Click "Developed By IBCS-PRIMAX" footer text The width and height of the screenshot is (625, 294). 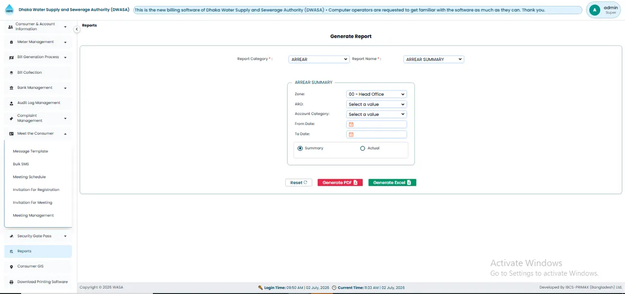click(581, 288)
